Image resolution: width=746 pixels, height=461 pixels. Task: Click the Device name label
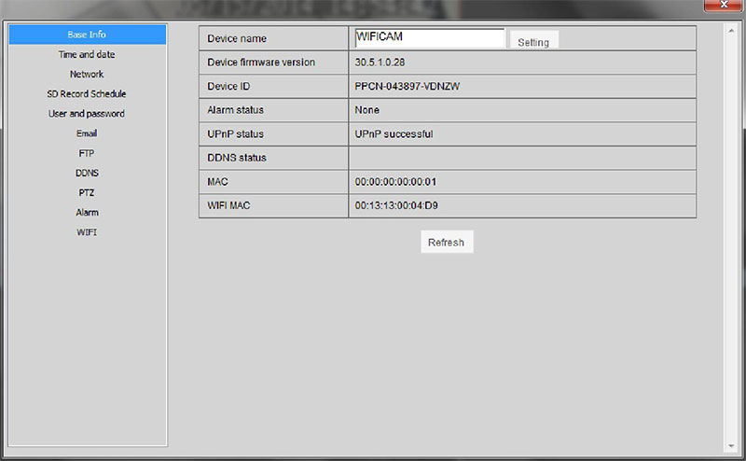click(237, 38)
